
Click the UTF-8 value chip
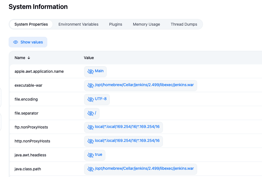click(x=101, y=99)
